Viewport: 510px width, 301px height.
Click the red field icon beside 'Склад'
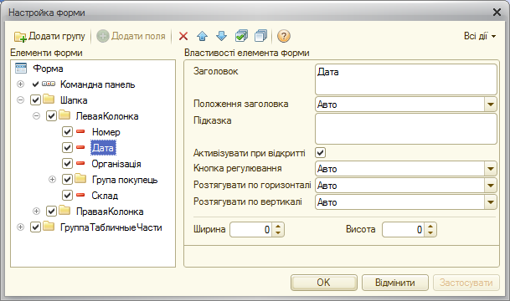80,195
